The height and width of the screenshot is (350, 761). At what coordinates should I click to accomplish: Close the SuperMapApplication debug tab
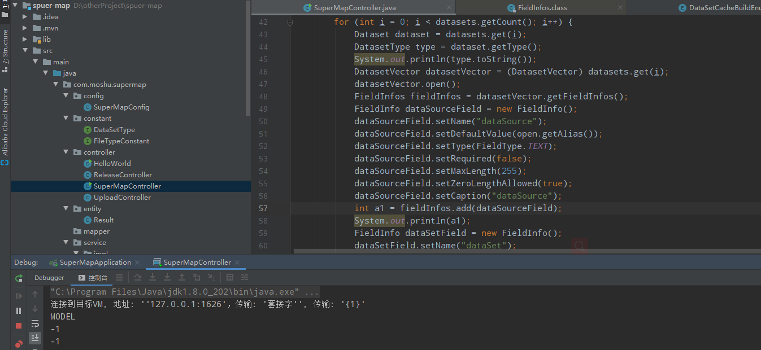click(x=137, y=262)
